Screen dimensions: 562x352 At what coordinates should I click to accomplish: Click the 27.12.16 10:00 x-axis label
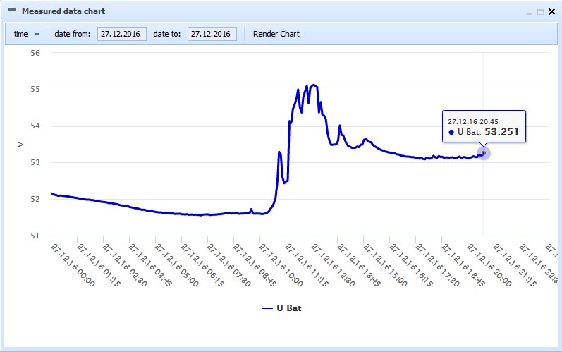tap(281, 265)
